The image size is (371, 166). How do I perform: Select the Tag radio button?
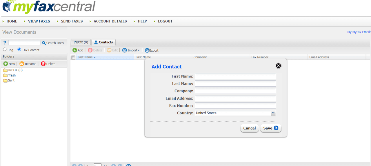click(5, 49)
